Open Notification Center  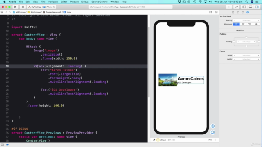point(257,2)
